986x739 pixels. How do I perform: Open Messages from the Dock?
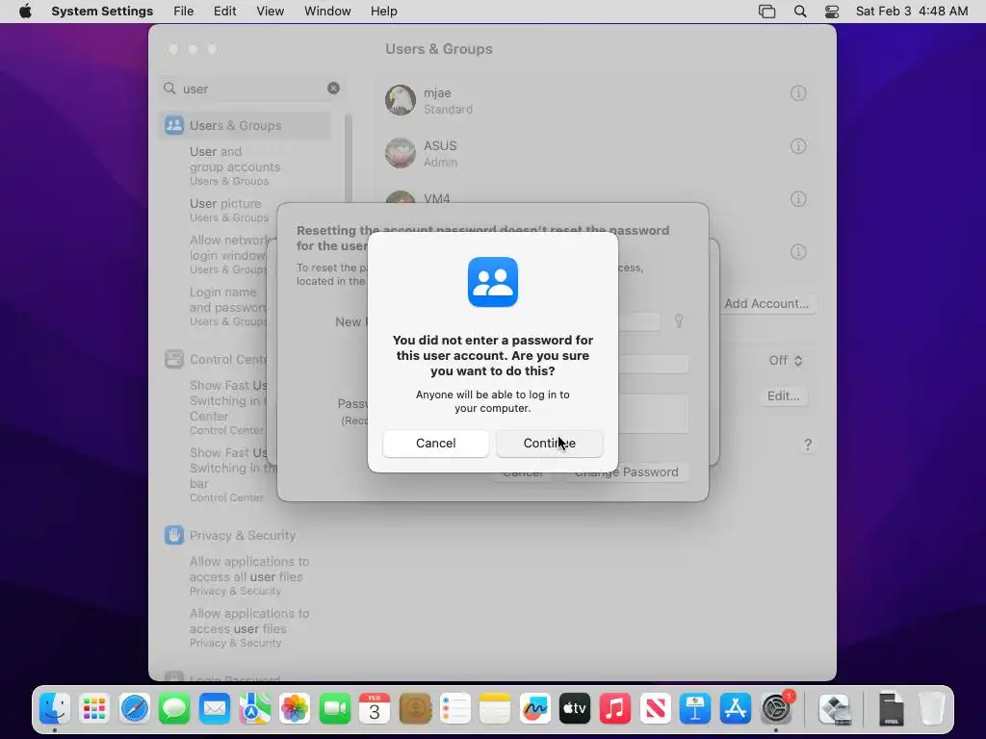[174, 709]
